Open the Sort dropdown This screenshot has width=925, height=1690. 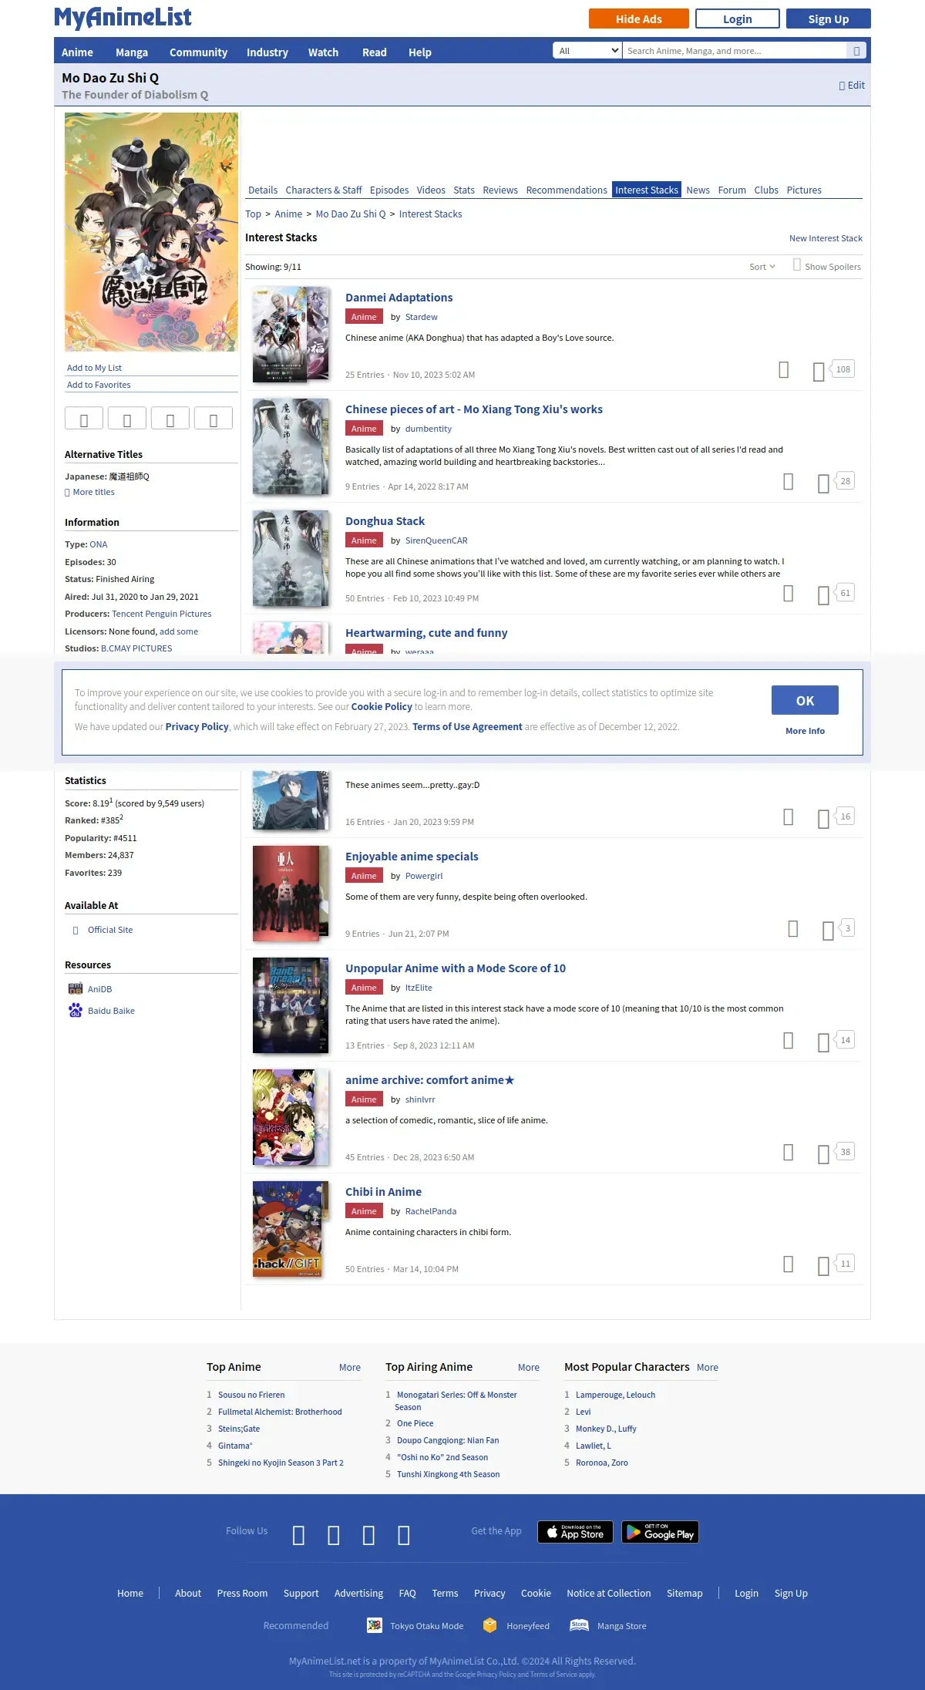pyautogui.click(x=762, y=267)
